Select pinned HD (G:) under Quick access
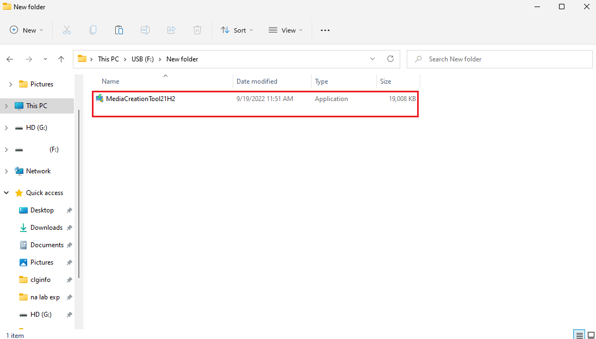 [41, 315]
